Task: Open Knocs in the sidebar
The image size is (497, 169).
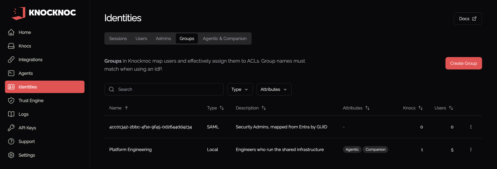Action: (45, 46)
